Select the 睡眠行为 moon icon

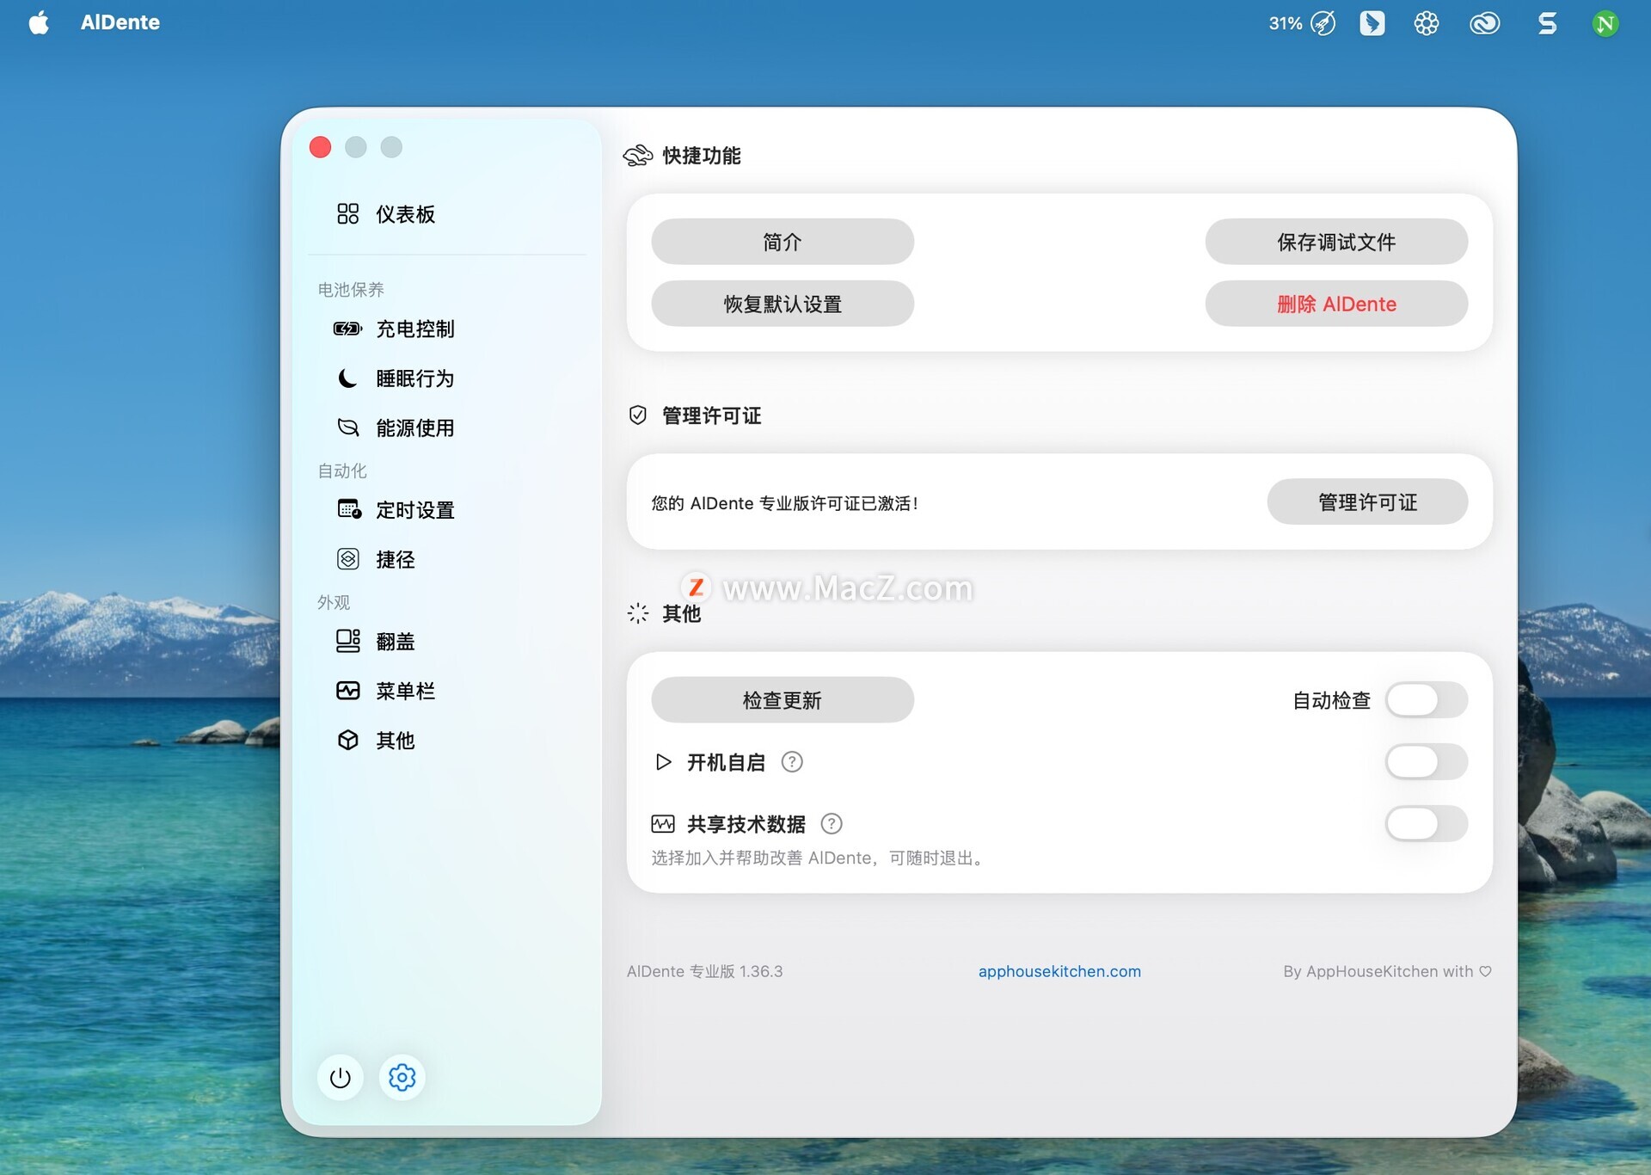click(347, 378)
